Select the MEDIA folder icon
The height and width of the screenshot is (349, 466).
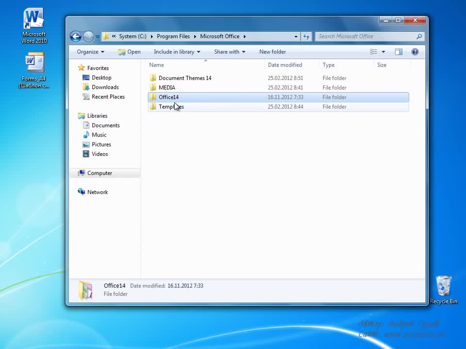point(153,88)
